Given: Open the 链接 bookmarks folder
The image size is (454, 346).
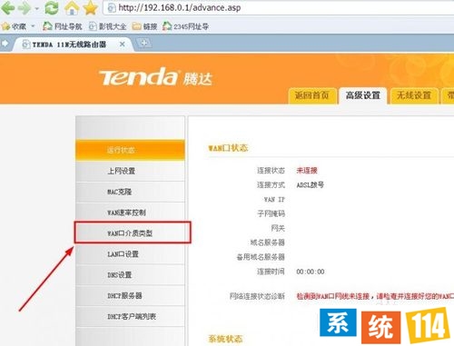Looking at the screenshot, I should (144, 26).
